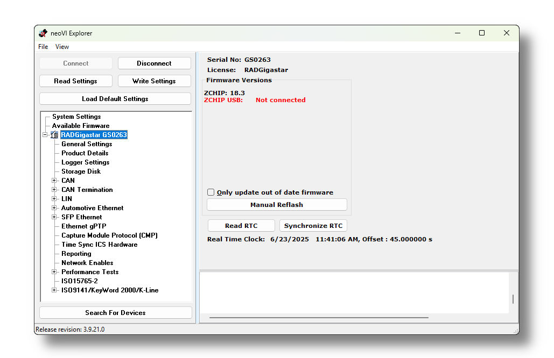Select System Settings in the tree
Screen dimensions: 554x358
point(76,117)
